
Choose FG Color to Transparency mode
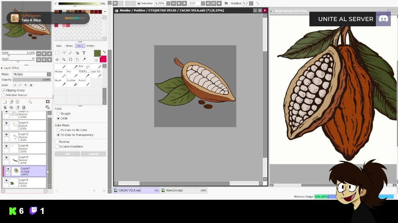click(58, 135)
